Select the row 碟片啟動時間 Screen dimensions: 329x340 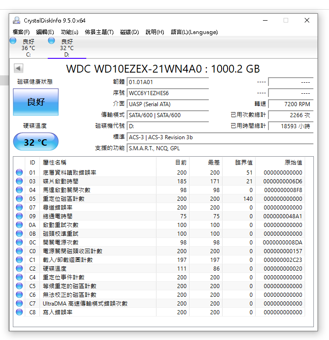tap(159, 181)
